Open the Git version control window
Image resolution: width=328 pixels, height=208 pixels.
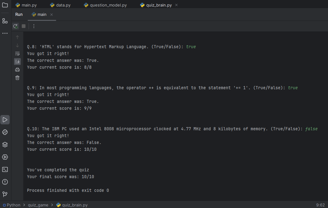(5, 194)
